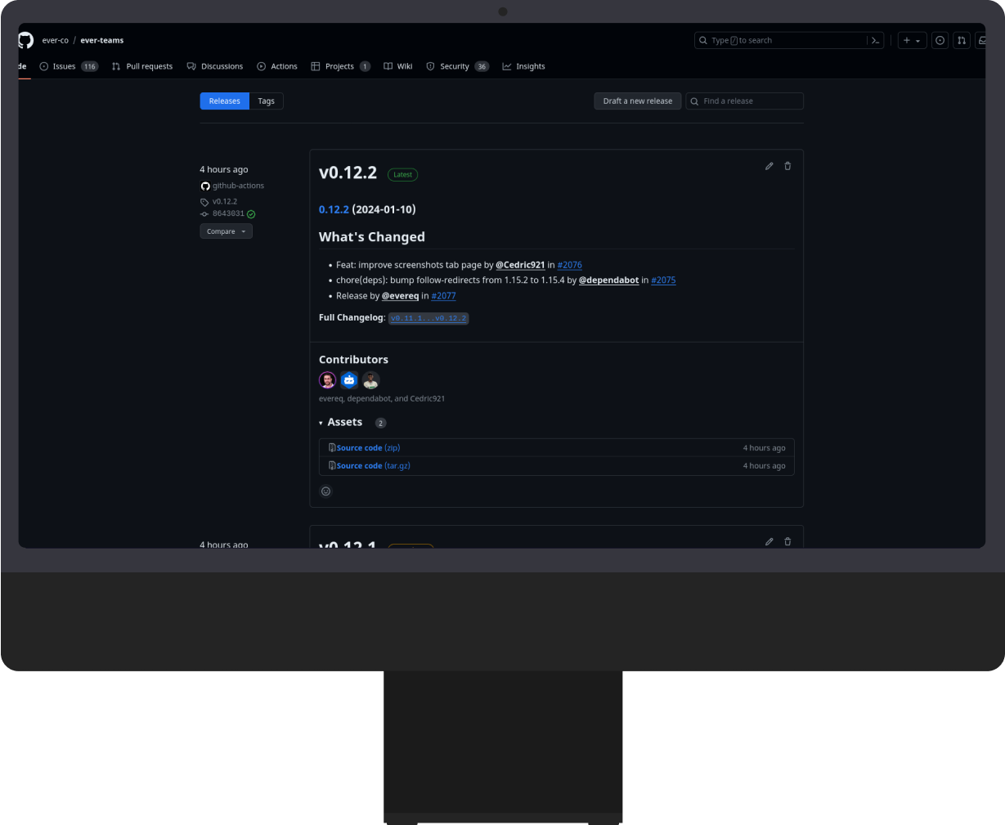
Task: Click Draft a new release button
Action: pos(637,101)
